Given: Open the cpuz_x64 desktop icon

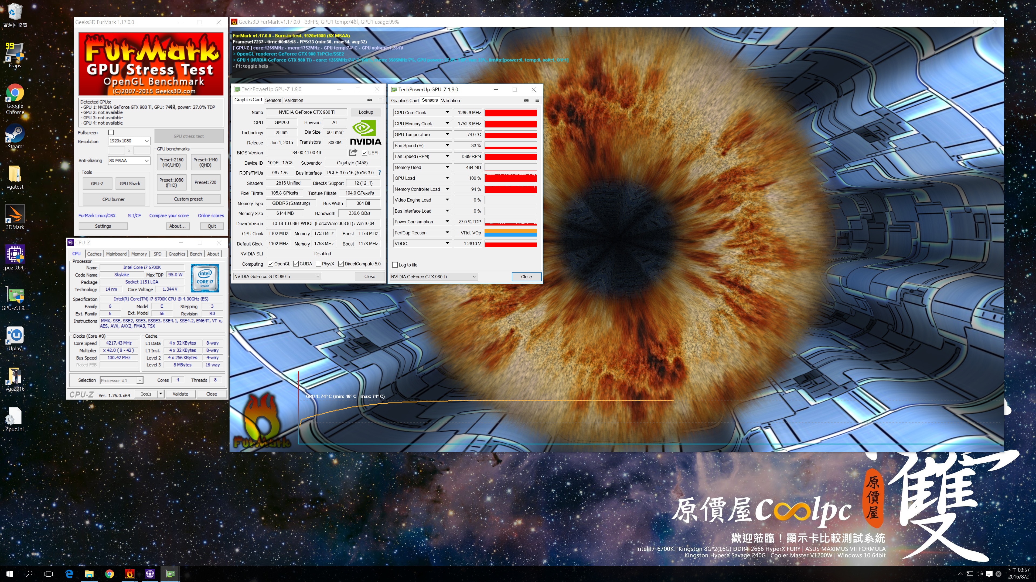Looking at the screenshot, I should coord(15,258).
